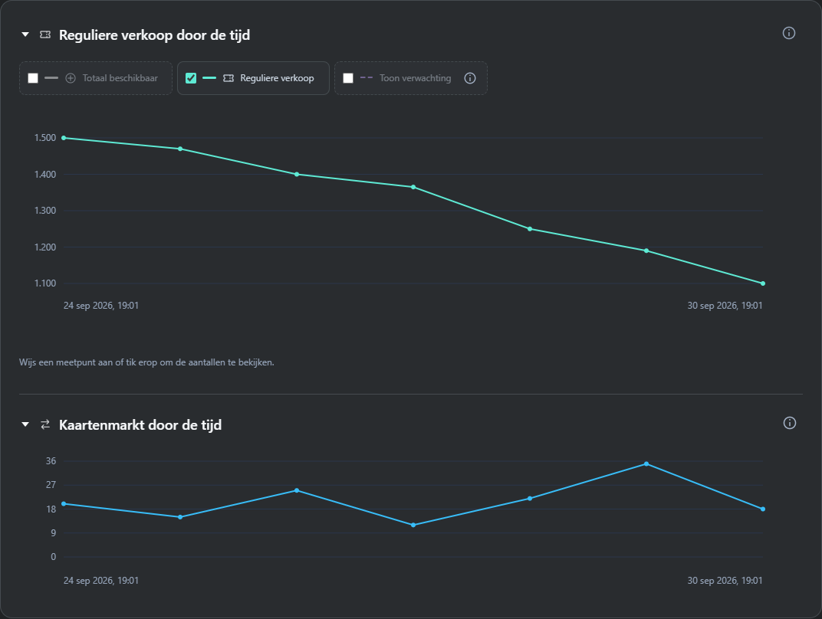Click last sales data point at 1.100

[763, 283]
